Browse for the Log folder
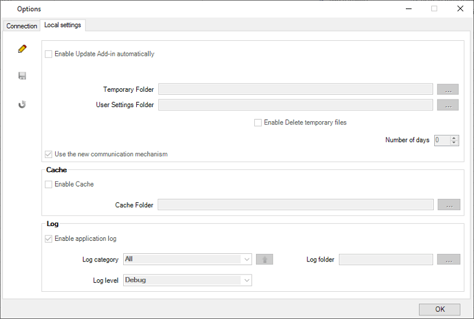Viewport: 474px width, 319px height. click(x=449, y=259)
